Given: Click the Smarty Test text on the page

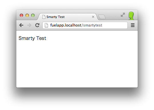Looking at the screenshot, I should pyautogui.click(x=32, y=38).
